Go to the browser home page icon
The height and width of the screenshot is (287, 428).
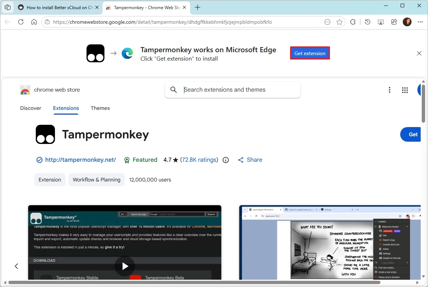coord(34,22)
